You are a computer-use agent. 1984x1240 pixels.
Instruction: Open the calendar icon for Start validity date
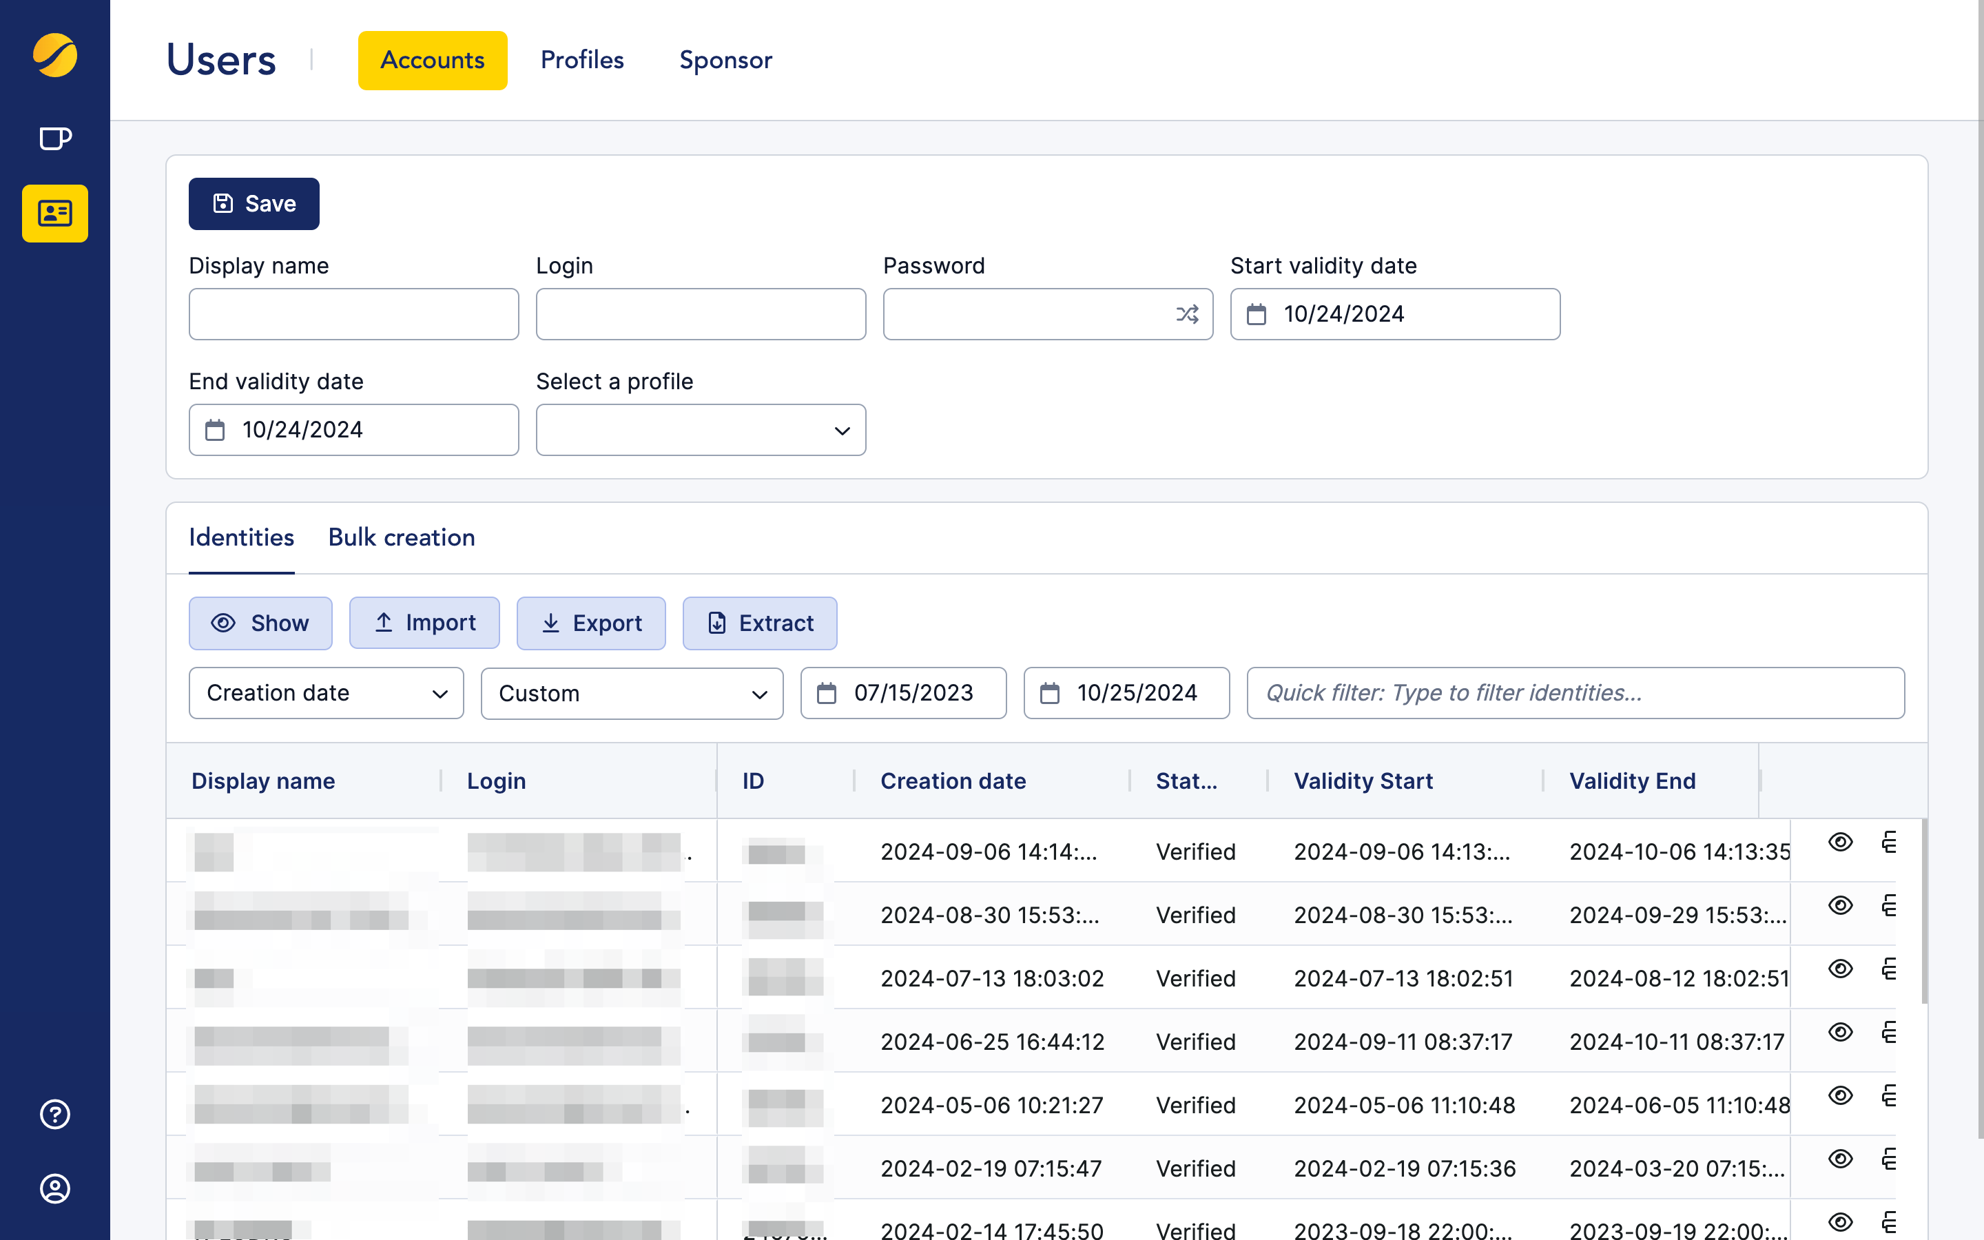point(1256,314)
